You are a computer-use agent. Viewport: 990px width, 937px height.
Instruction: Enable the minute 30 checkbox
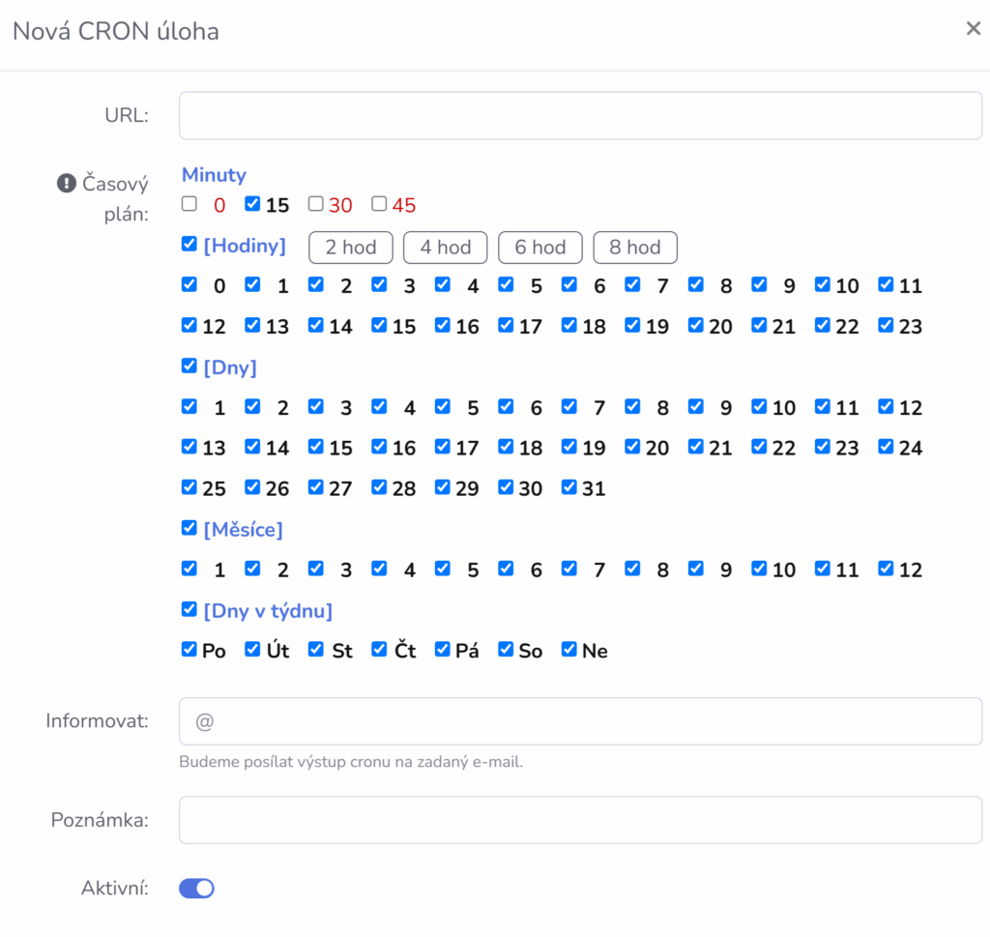point(315,204)
